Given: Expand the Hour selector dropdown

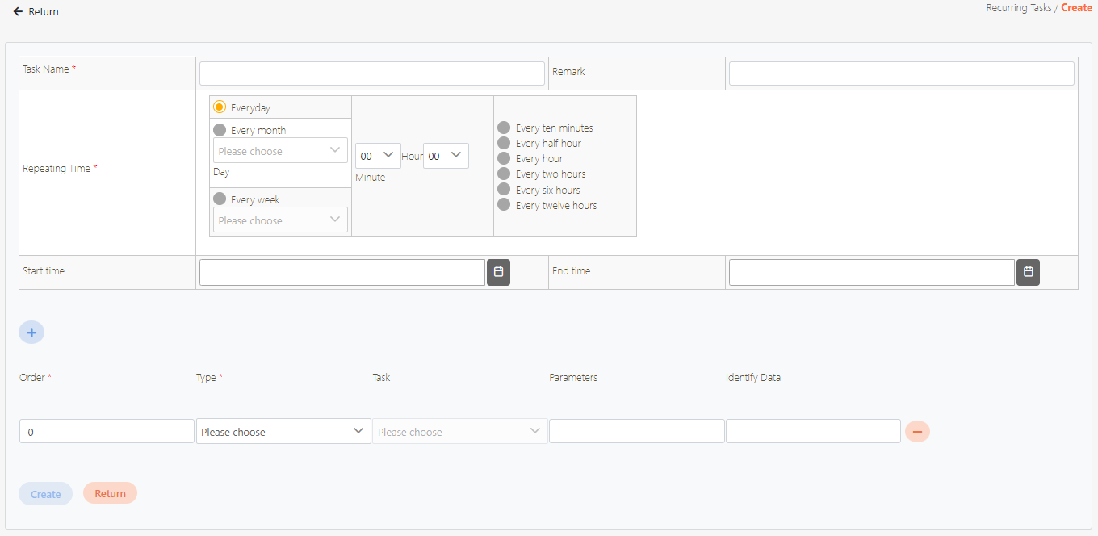Looking at the screenshot, I should pyautogui.click(x=378, y=156).
